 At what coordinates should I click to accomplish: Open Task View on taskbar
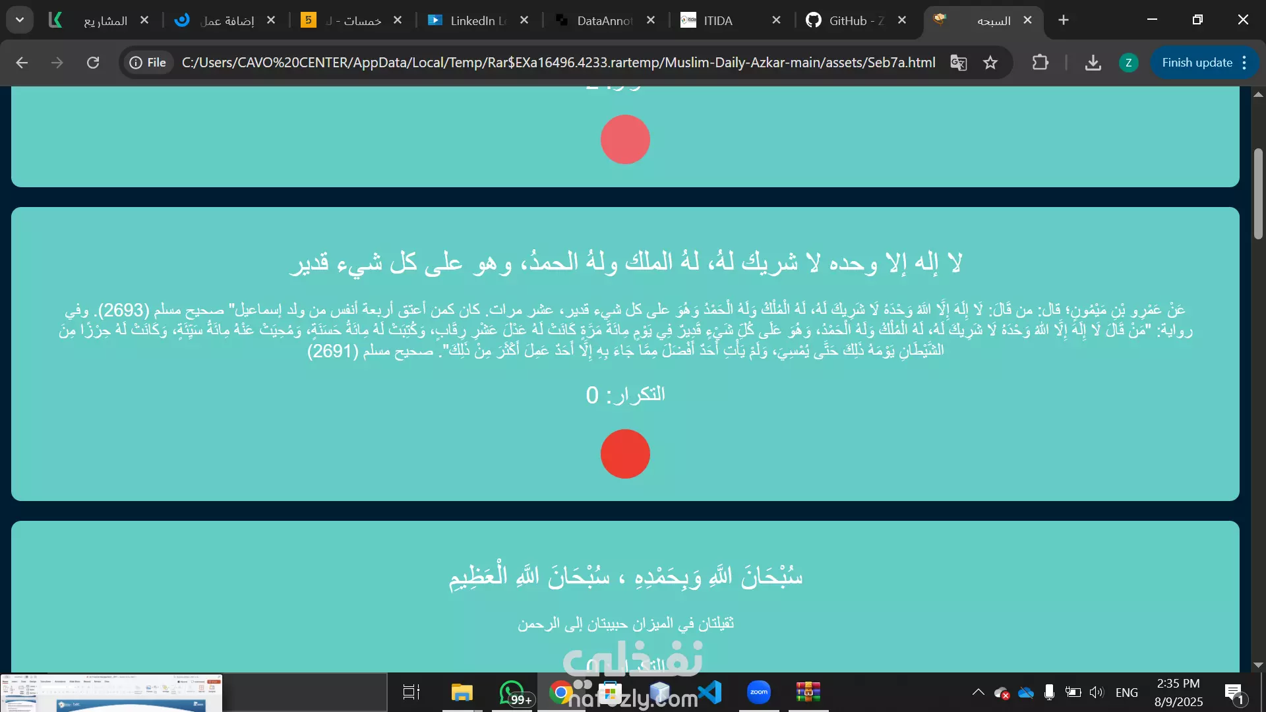pyautogui.click(x=411, y=692)
